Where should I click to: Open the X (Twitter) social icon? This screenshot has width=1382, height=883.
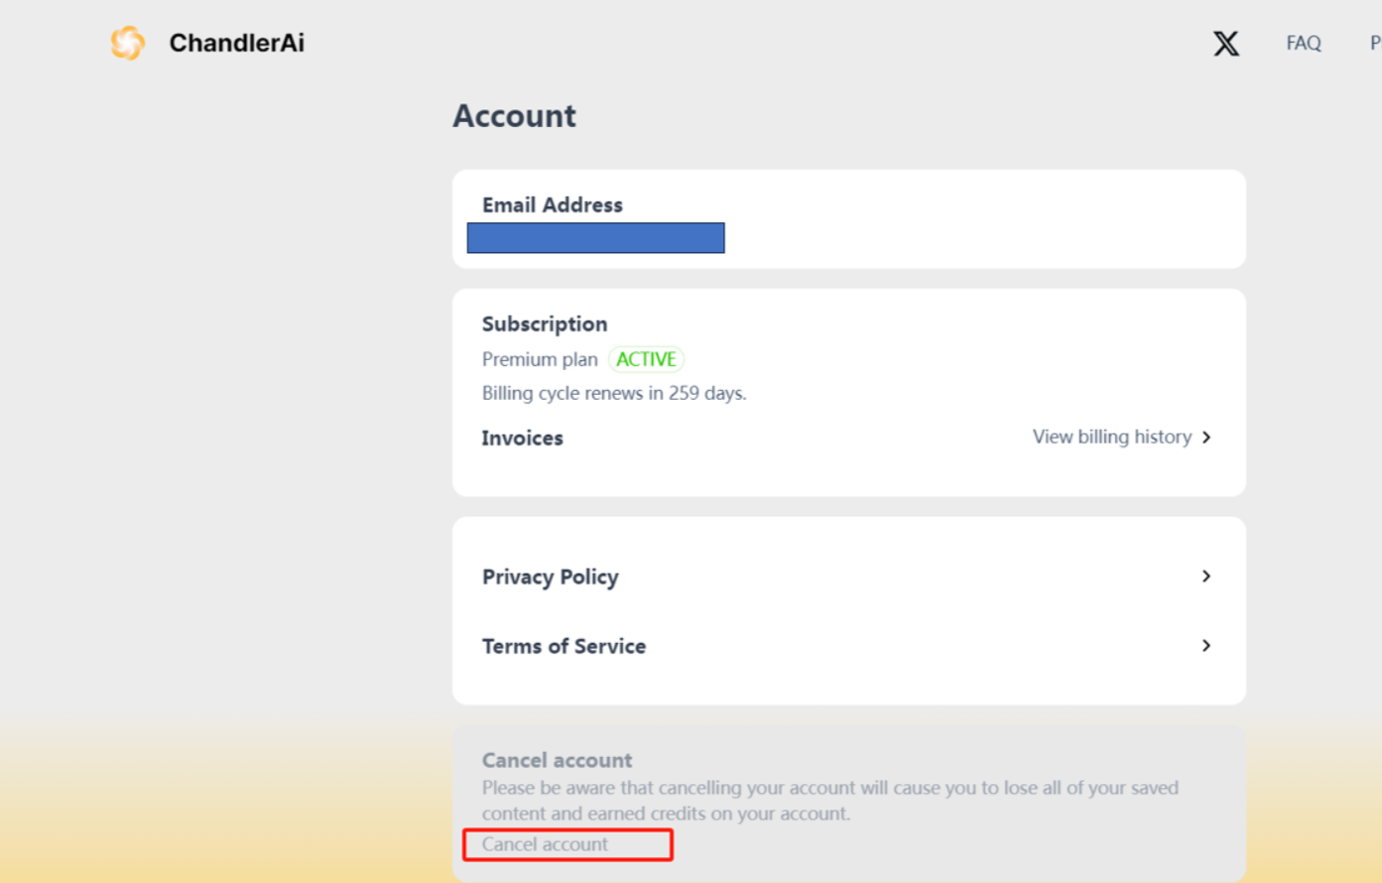(x=1226, y=43)
